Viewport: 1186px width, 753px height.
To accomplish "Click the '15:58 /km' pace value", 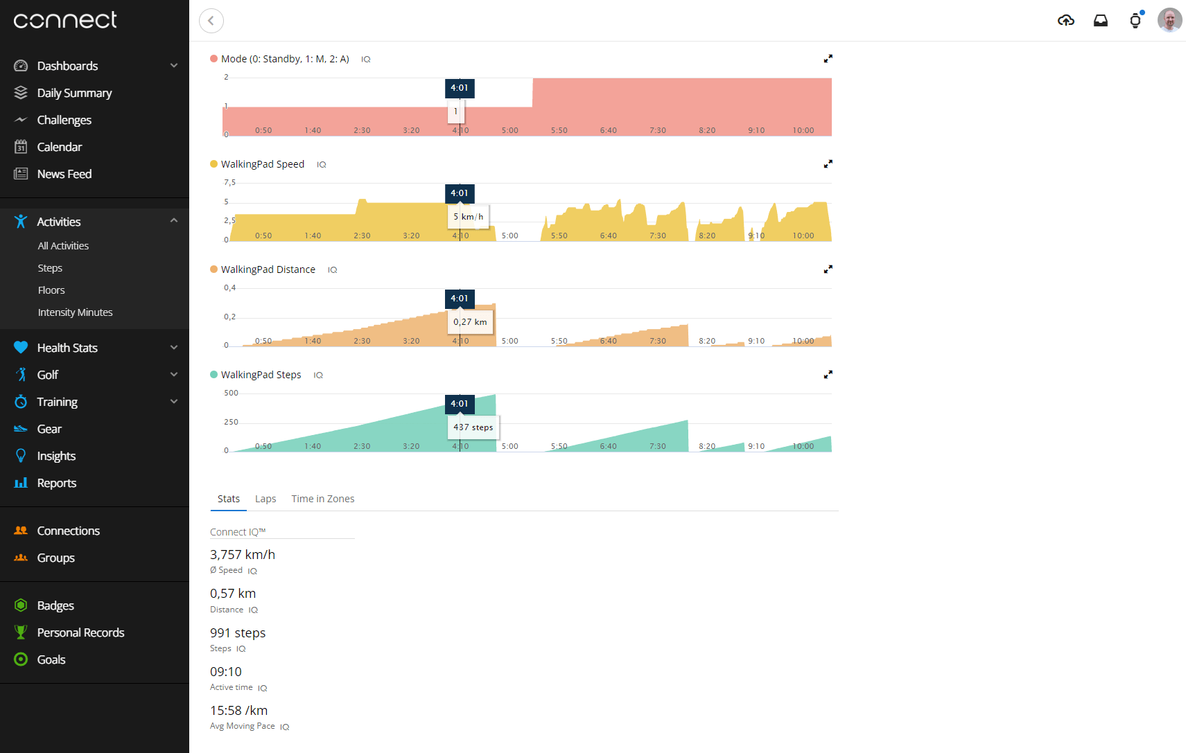I will click(239, 711).
